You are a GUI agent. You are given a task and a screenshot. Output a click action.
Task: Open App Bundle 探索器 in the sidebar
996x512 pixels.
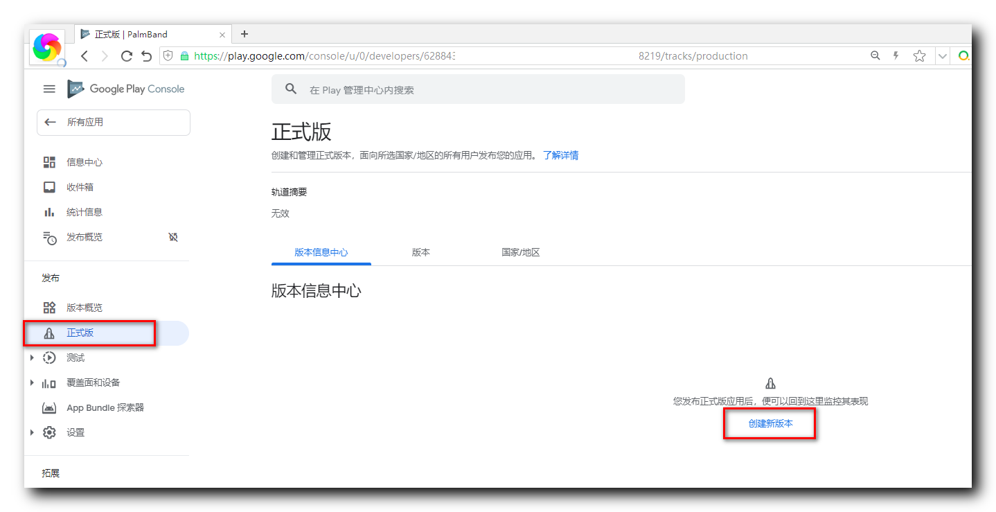(105, 407)
